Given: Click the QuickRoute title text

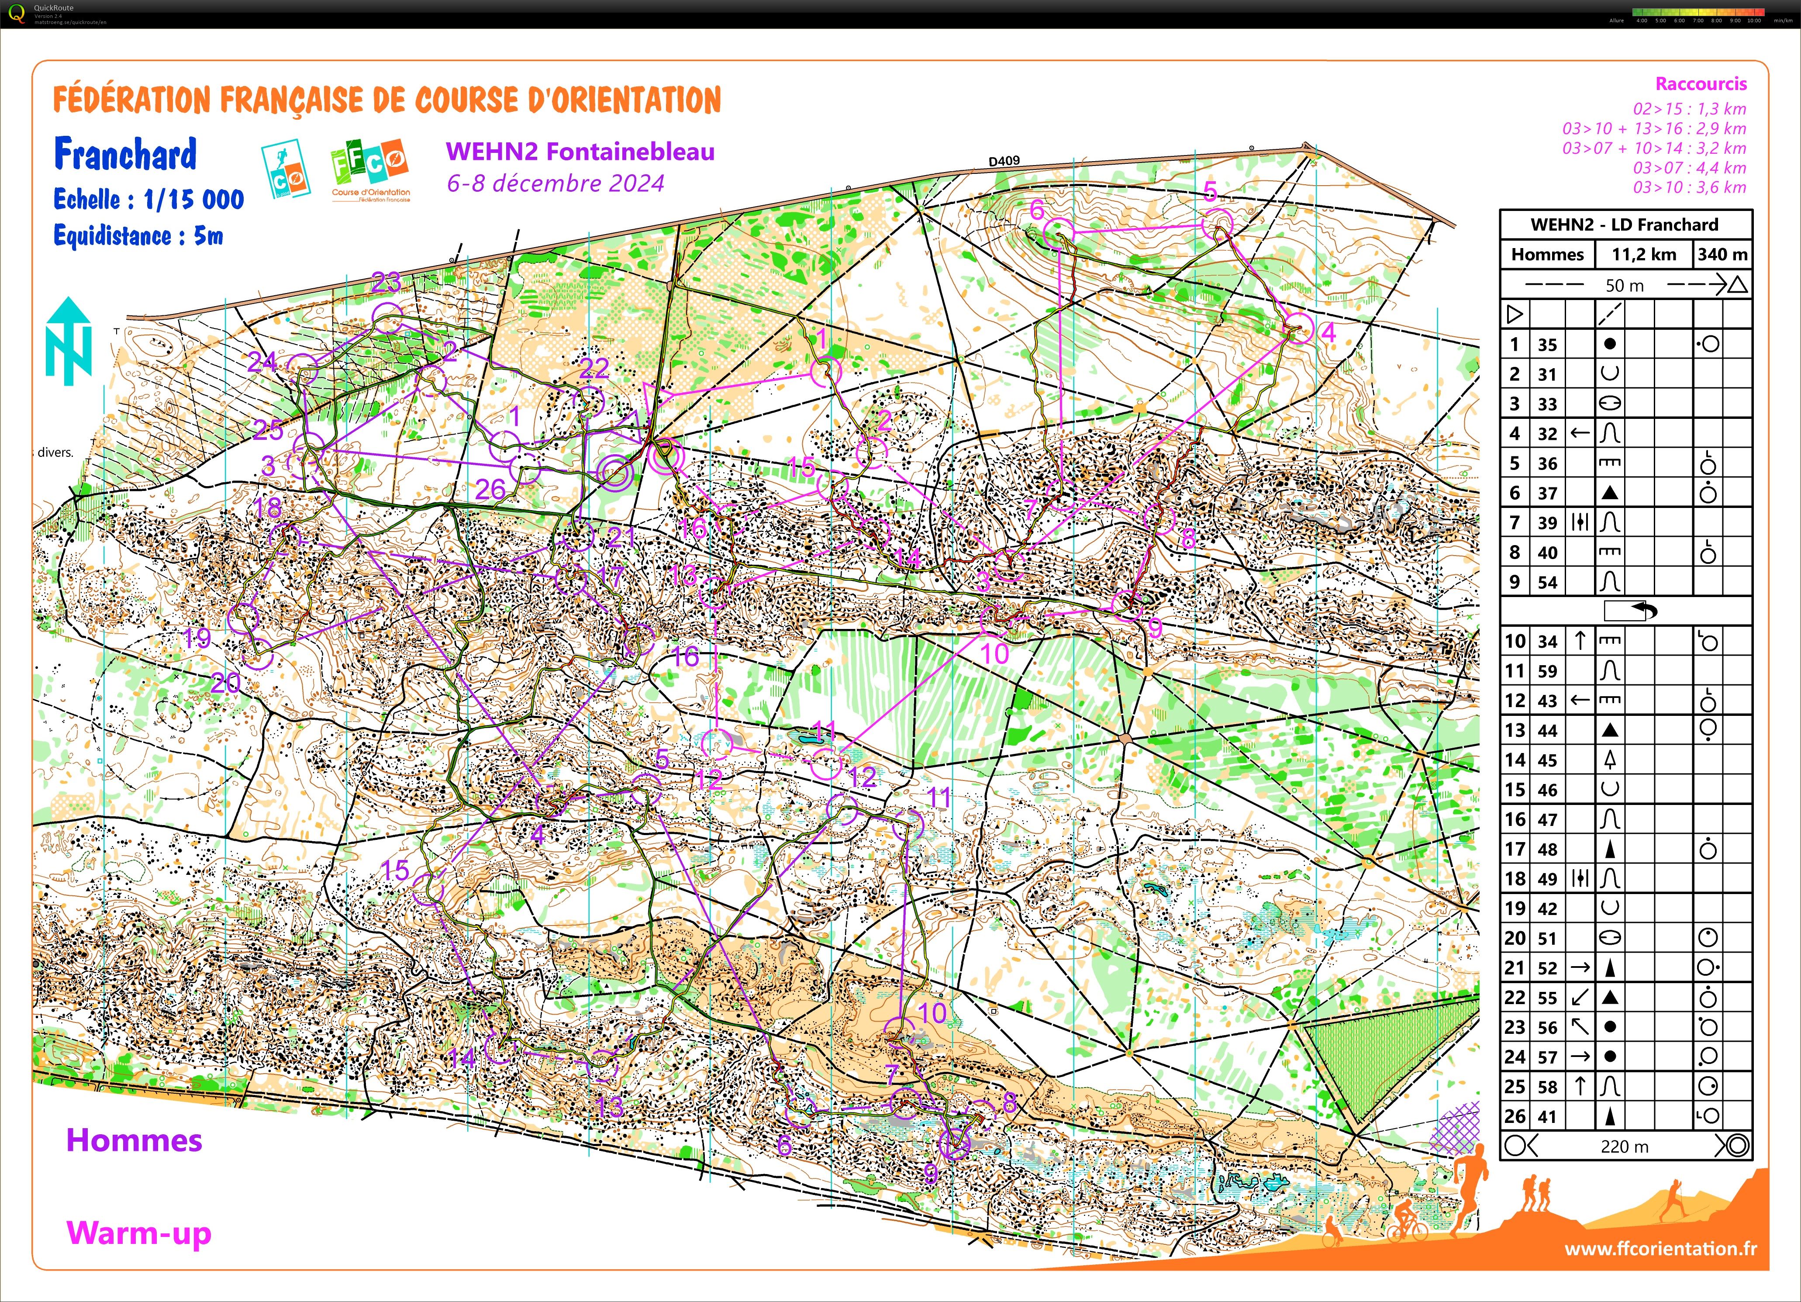Looking at the screenshot, I should pyautogui.click(x=53, y=8).
